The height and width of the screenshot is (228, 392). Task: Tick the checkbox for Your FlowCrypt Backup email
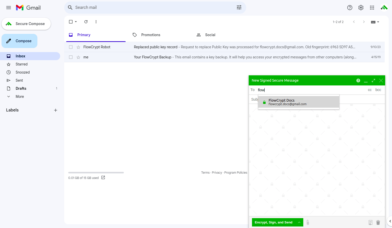coord(71,57)
